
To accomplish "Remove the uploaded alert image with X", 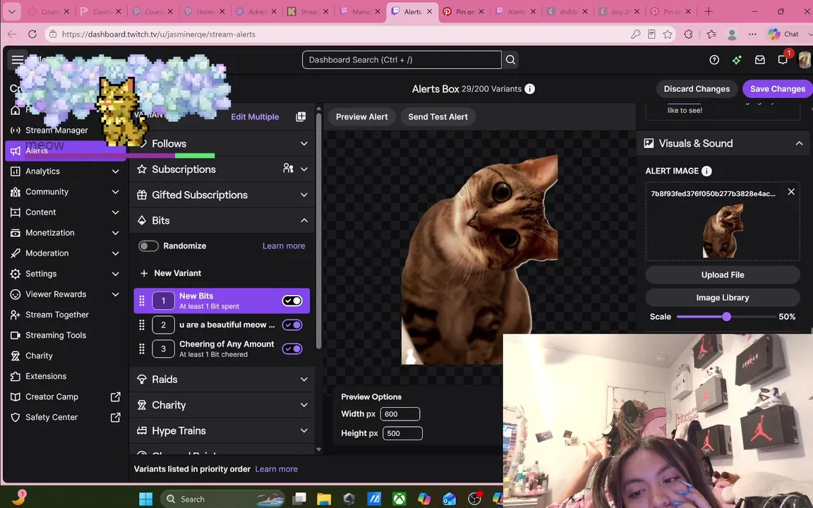I will click(791, 192).
